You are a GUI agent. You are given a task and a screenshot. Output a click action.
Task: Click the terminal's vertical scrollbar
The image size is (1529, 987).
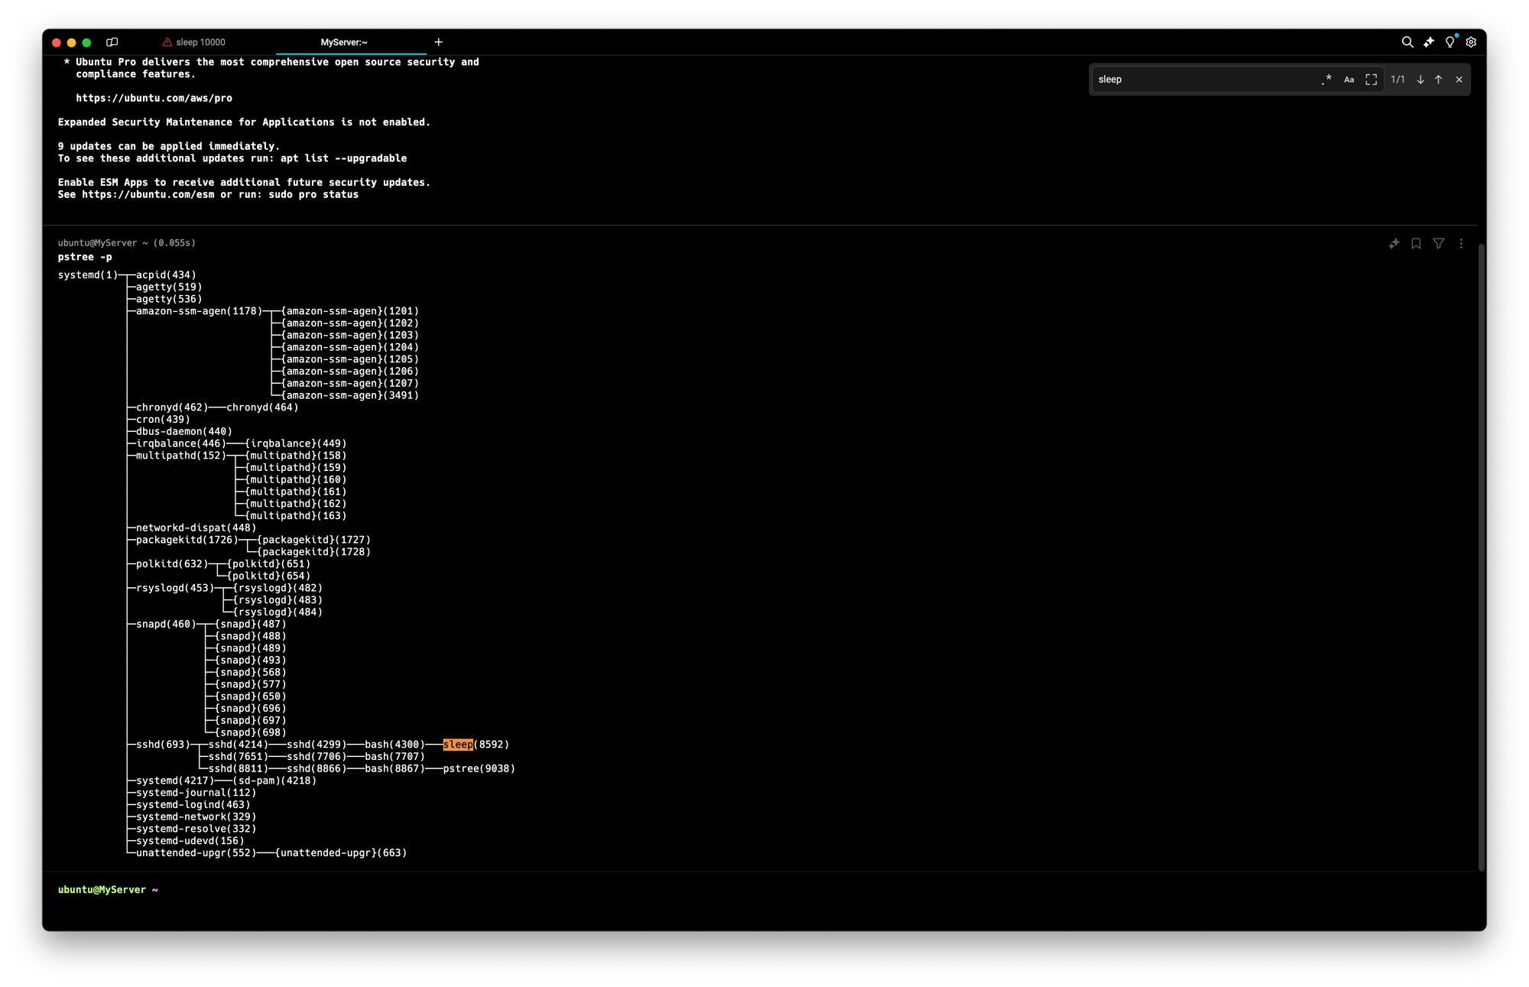pos(1481,557)
